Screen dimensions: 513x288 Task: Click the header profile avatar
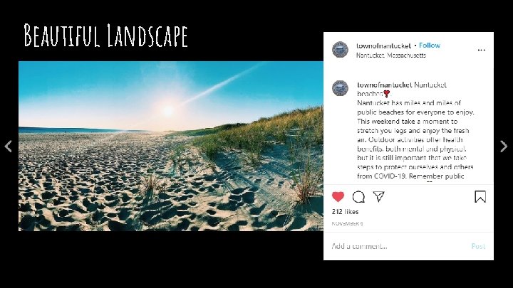point(341,50)
